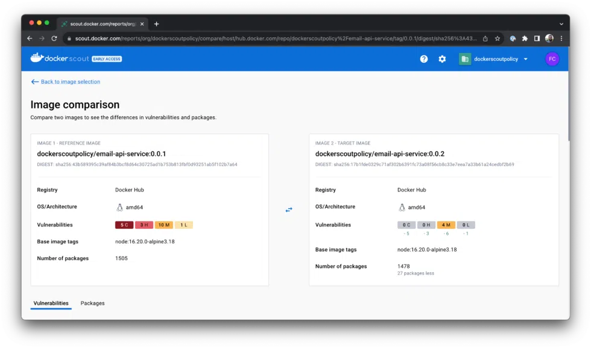Viewport: 591px width, 348px height.
Task: Click IMAGE 1 - REFERENCE IMAGE label
Action: (x=69, y=143)
